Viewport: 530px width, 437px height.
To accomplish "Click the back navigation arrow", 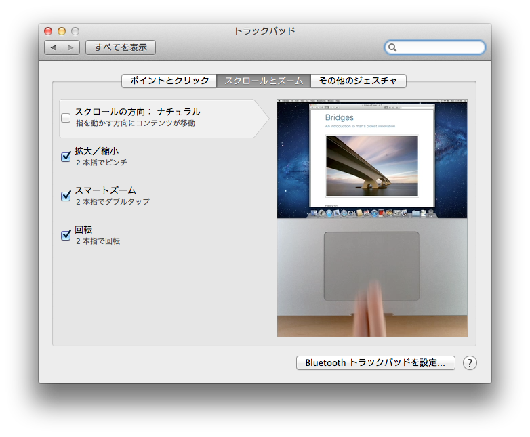I will click(x=54, y=47).
